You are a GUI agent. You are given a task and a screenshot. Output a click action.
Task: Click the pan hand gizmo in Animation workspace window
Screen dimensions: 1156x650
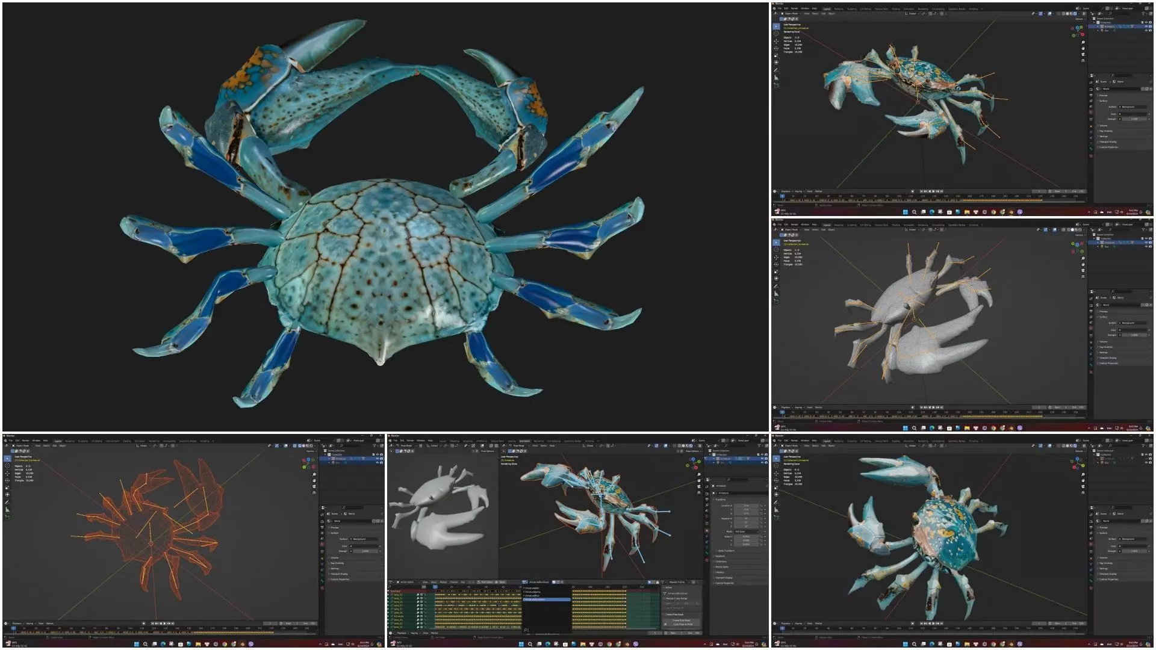[699, 480]
